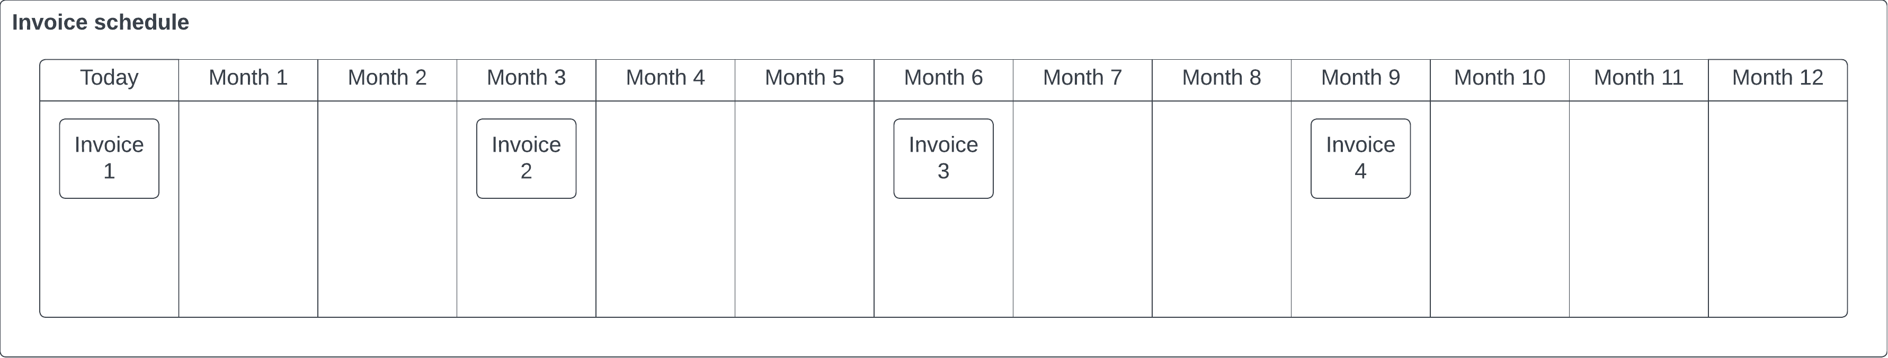Click the Month 10 column header
This screenshot has height=358, width=1888.
click(1500, 80)
